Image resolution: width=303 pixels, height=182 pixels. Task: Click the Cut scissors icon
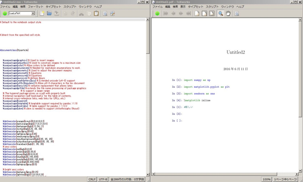coord(81,13)
